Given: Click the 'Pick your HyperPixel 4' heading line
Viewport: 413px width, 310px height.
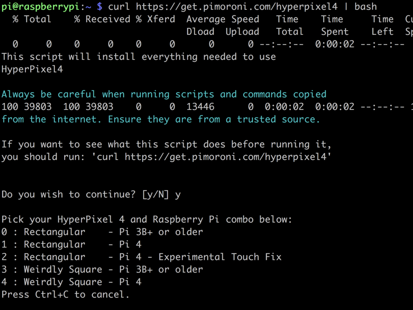Looking at the screenshot, I should [147, 220].
